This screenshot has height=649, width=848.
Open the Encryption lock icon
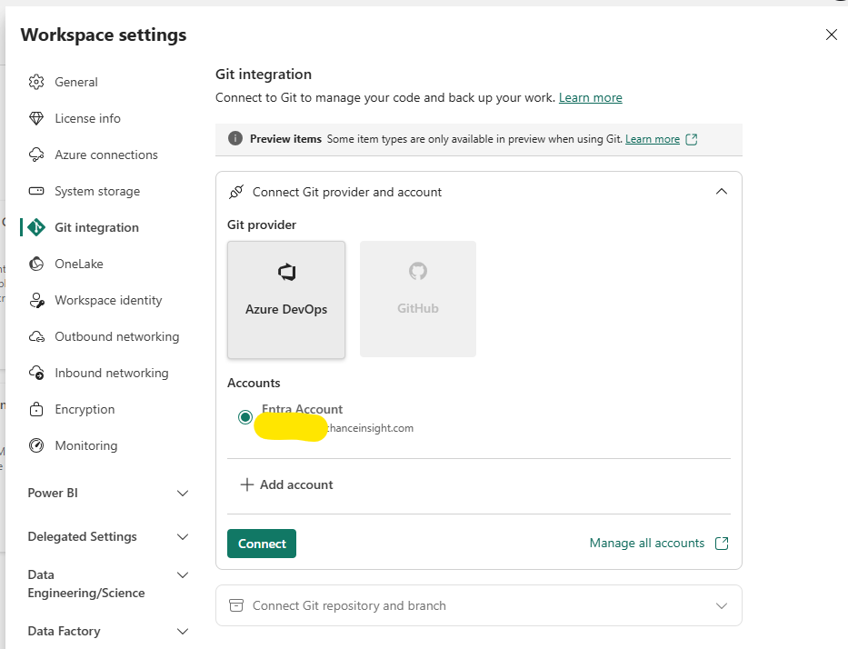pos(36,409)
